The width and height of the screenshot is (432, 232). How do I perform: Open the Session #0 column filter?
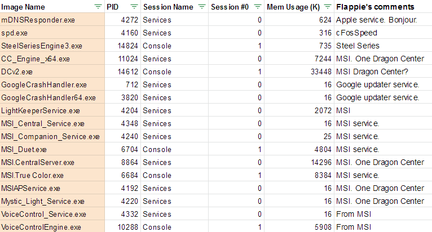click(x=258, y=7)
